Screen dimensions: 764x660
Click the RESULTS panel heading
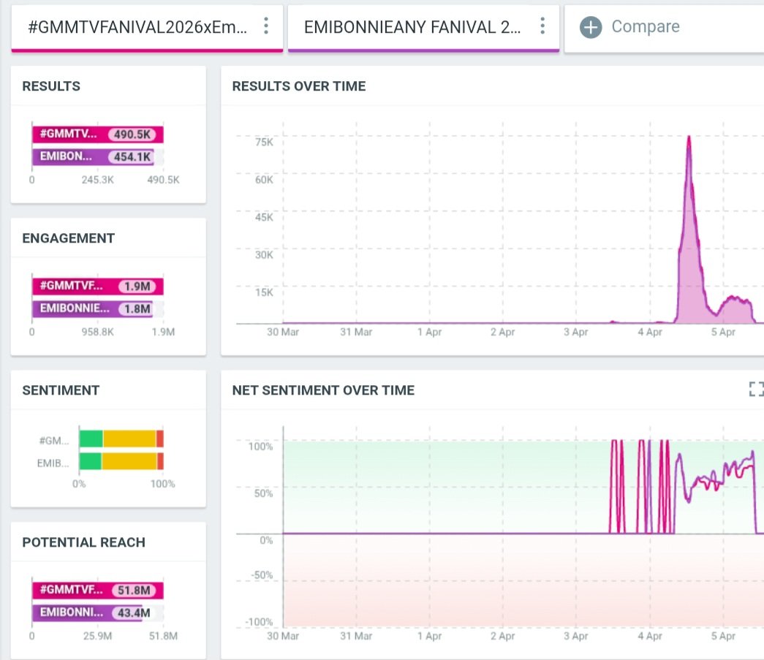(x=51, y=86)
